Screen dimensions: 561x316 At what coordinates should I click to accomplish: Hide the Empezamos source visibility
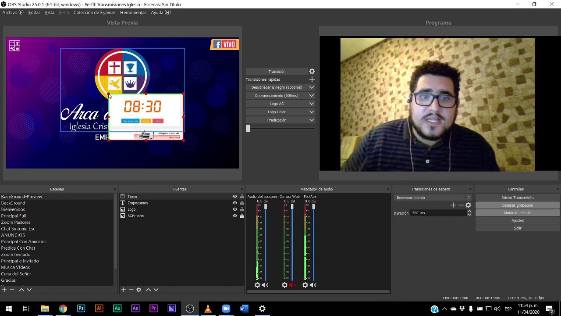click(x=235, y=203)
